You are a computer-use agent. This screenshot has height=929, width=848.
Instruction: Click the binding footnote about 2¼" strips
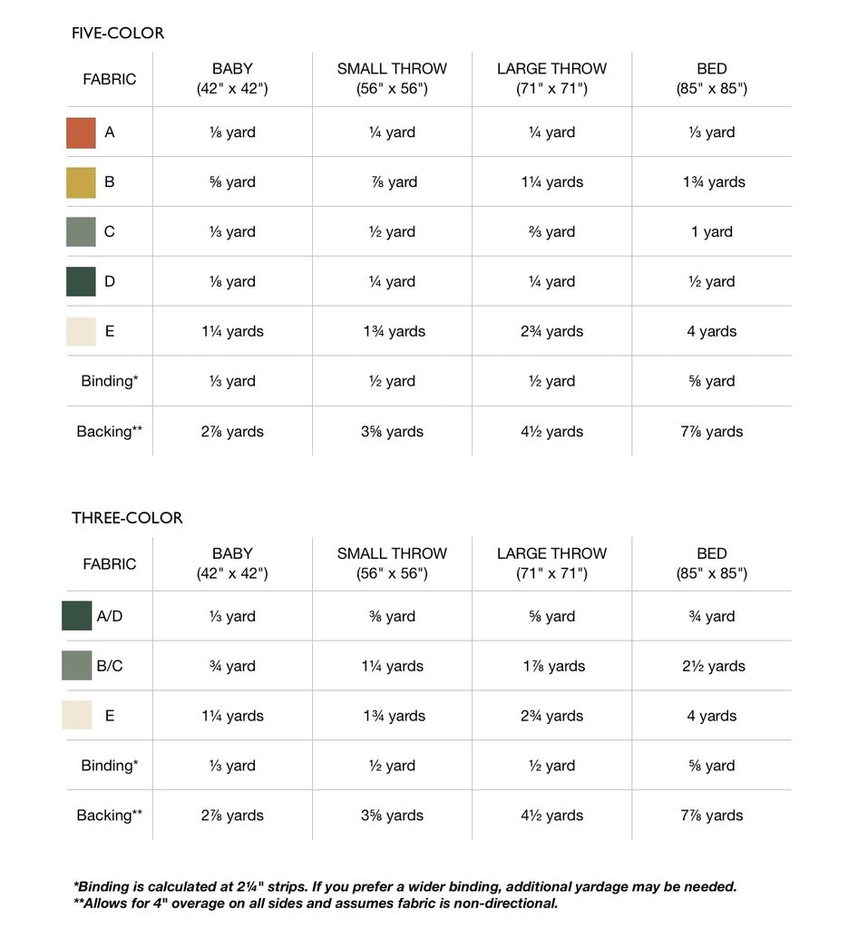pos(405,886)
